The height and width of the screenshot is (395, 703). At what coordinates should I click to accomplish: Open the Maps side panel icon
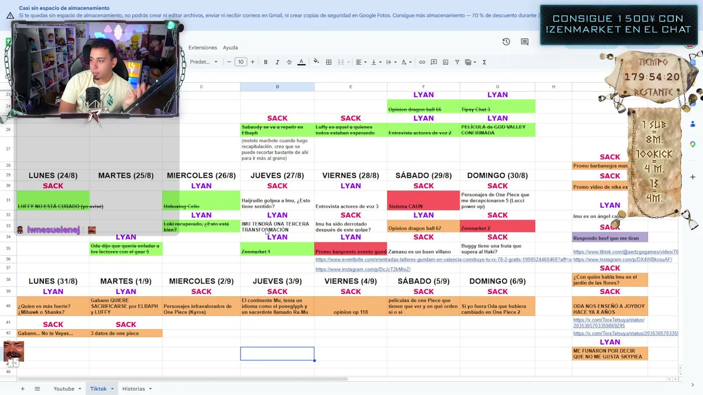click(x=693, y=144)
